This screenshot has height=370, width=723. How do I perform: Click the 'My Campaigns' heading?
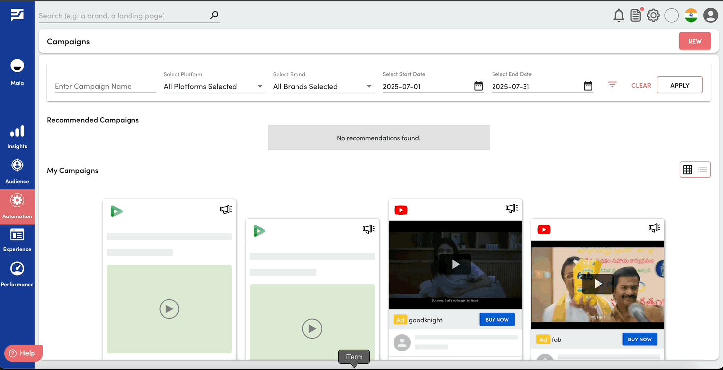click(72, 170)
